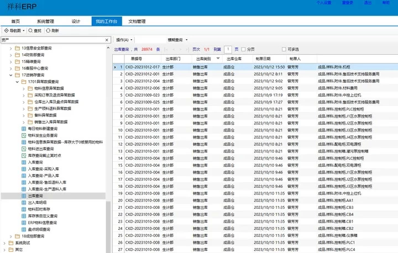The width and height of the screenshot is (398, 253).
Task: Tick the 可多选 multi-select checkbox
Action: (x=284, y=49)
